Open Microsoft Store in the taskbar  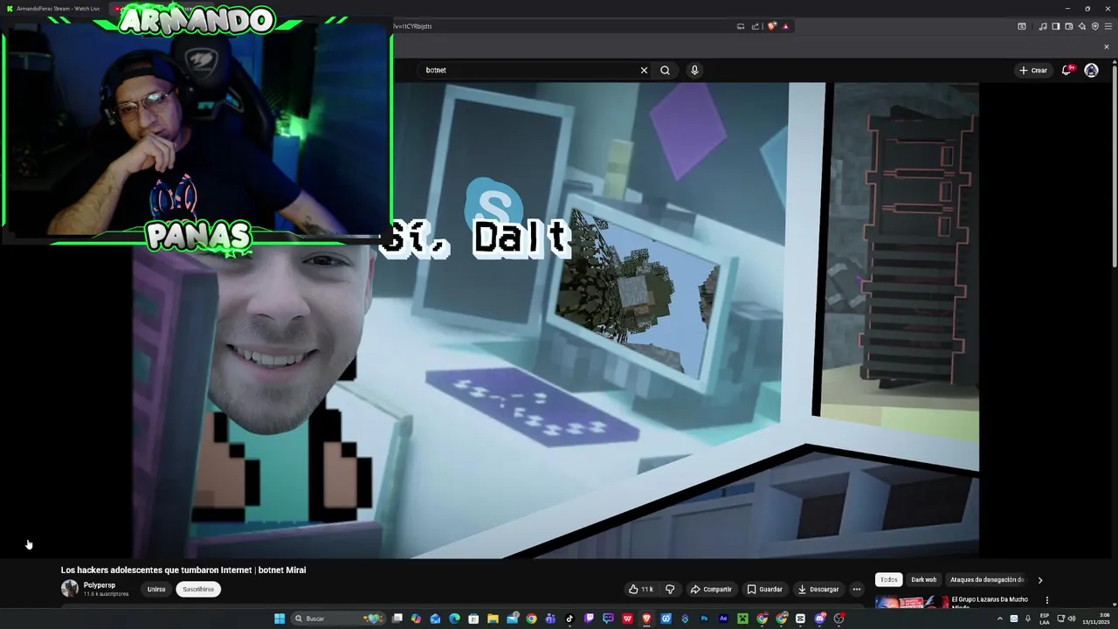(x=473, y=619)
